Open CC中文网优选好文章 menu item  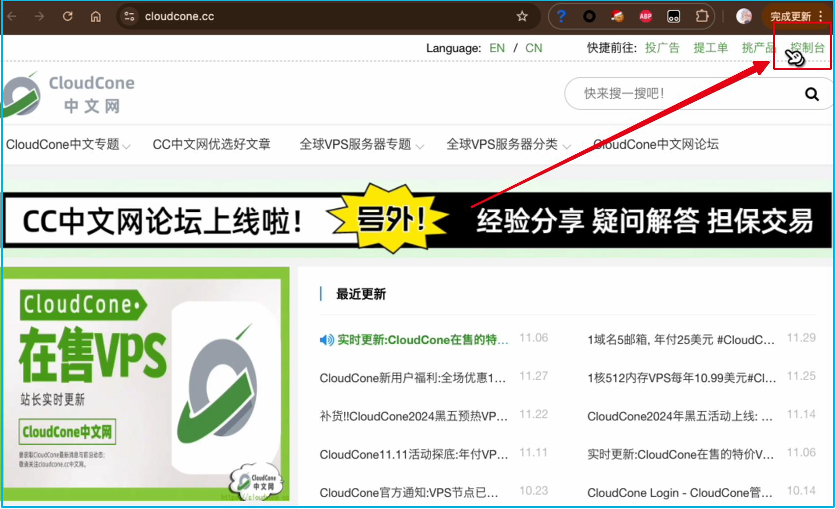211,144
